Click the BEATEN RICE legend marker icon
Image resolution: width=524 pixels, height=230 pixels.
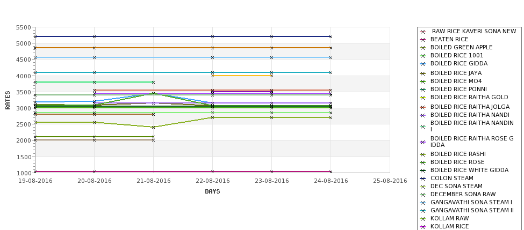point(423,40)
